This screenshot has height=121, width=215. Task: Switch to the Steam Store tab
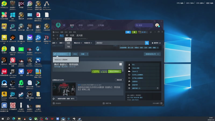coord(62,35)
